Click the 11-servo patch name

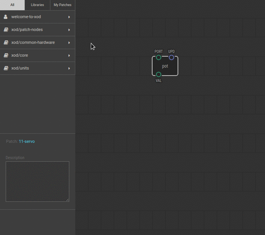coord(27,141)
